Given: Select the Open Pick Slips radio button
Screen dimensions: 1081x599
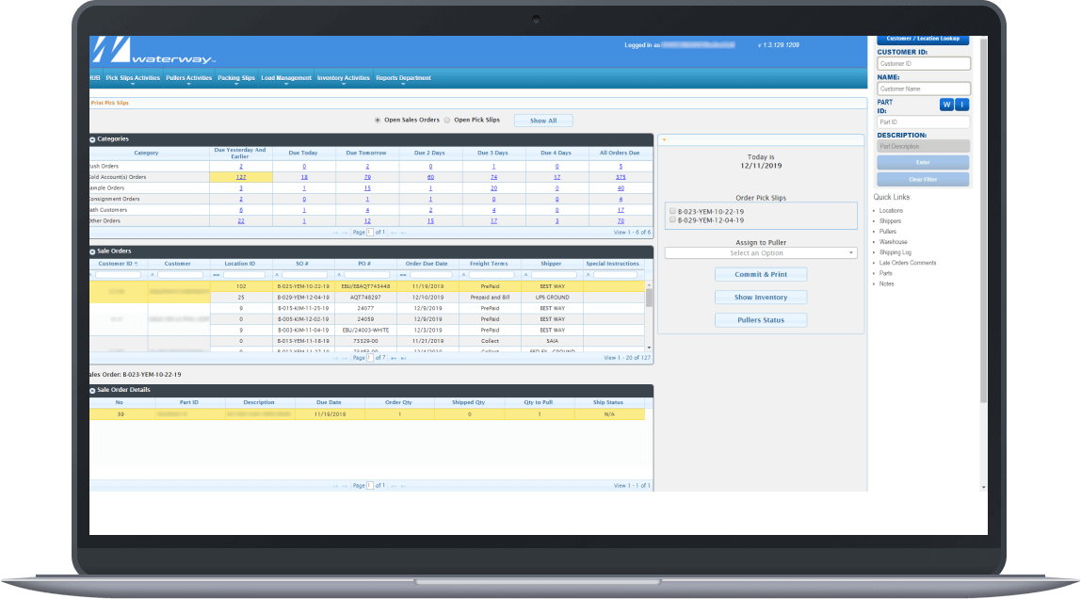Looking at the screenshot, I should point(447,120).
